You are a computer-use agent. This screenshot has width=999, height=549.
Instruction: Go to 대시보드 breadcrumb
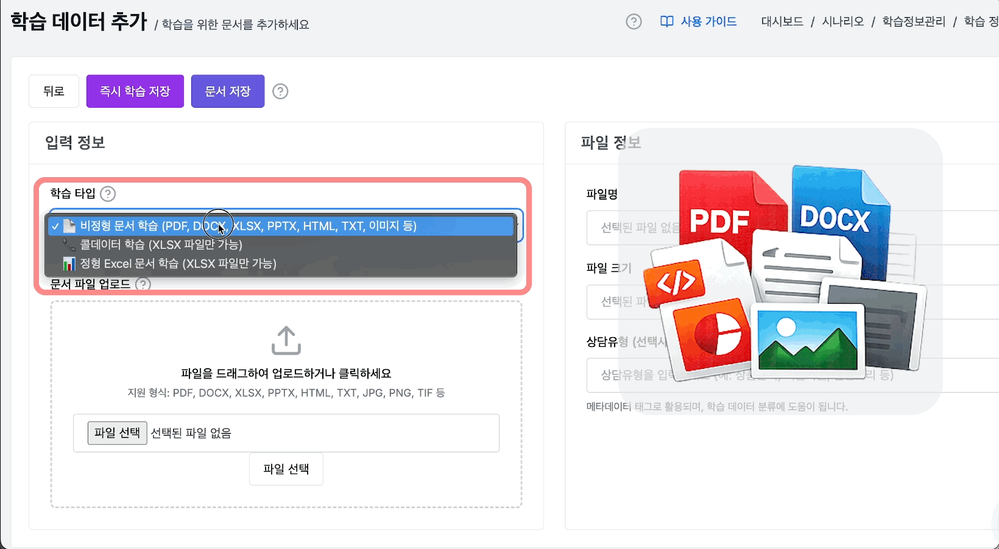(x=782, y=22)
